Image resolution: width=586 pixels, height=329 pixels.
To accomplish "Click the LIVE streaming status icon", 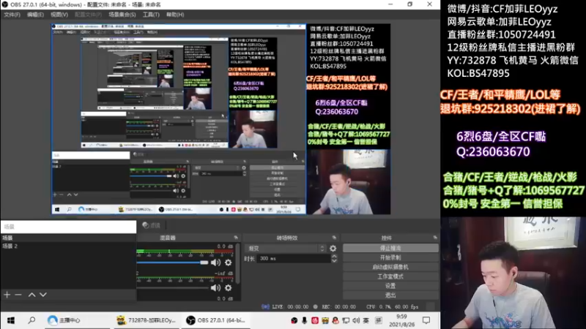I will point(265,306).
